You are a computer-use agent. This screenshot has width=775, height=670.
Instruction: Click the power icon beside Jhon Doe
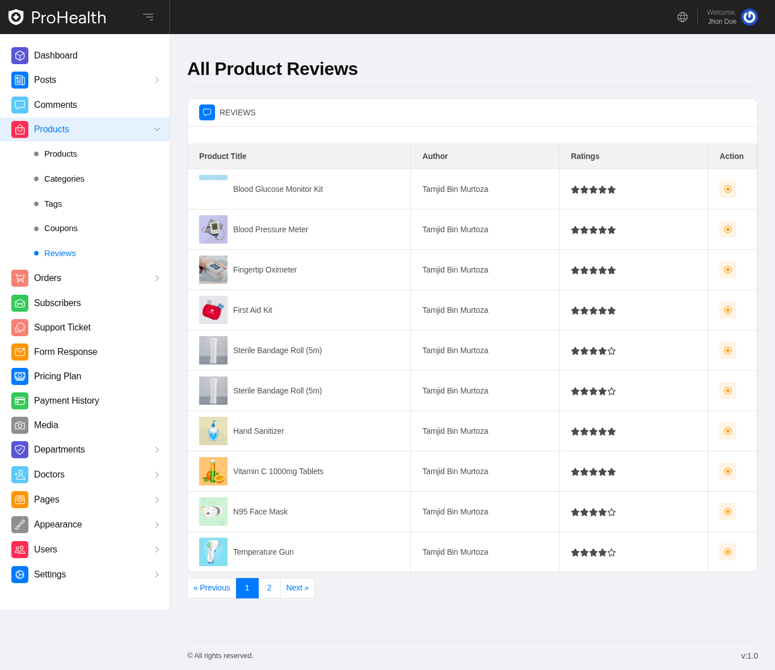tap(749, 17)
